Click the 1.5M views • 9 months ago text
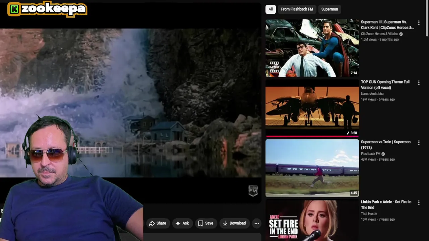Viewport: 429px width, 241px height. click(x=380, y=39)
